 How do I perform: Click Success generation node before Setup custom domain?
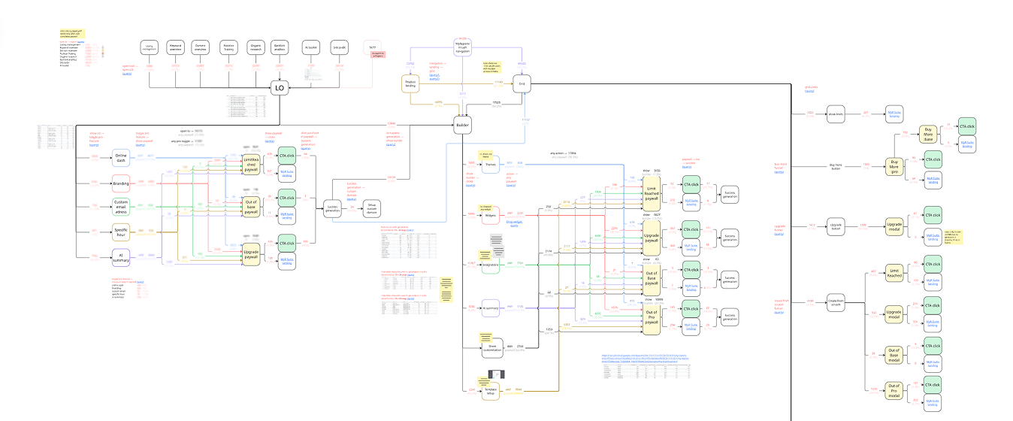[x=331, y=209]
